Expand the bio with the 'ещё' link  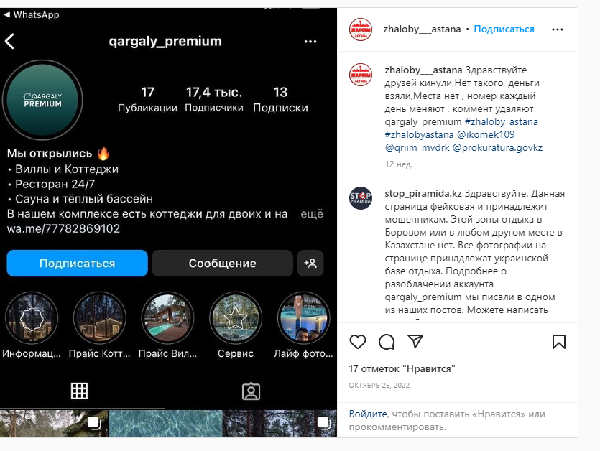[312, 214]
